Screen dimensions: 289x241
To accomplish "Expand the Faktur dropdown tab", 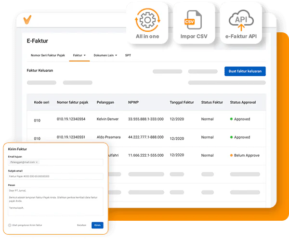I will point(79,55).
